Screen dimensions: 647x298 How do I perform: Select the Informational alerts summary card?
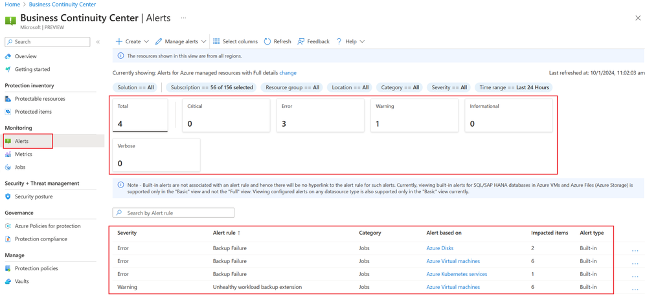pyautogui.click(x=508, y=115)
